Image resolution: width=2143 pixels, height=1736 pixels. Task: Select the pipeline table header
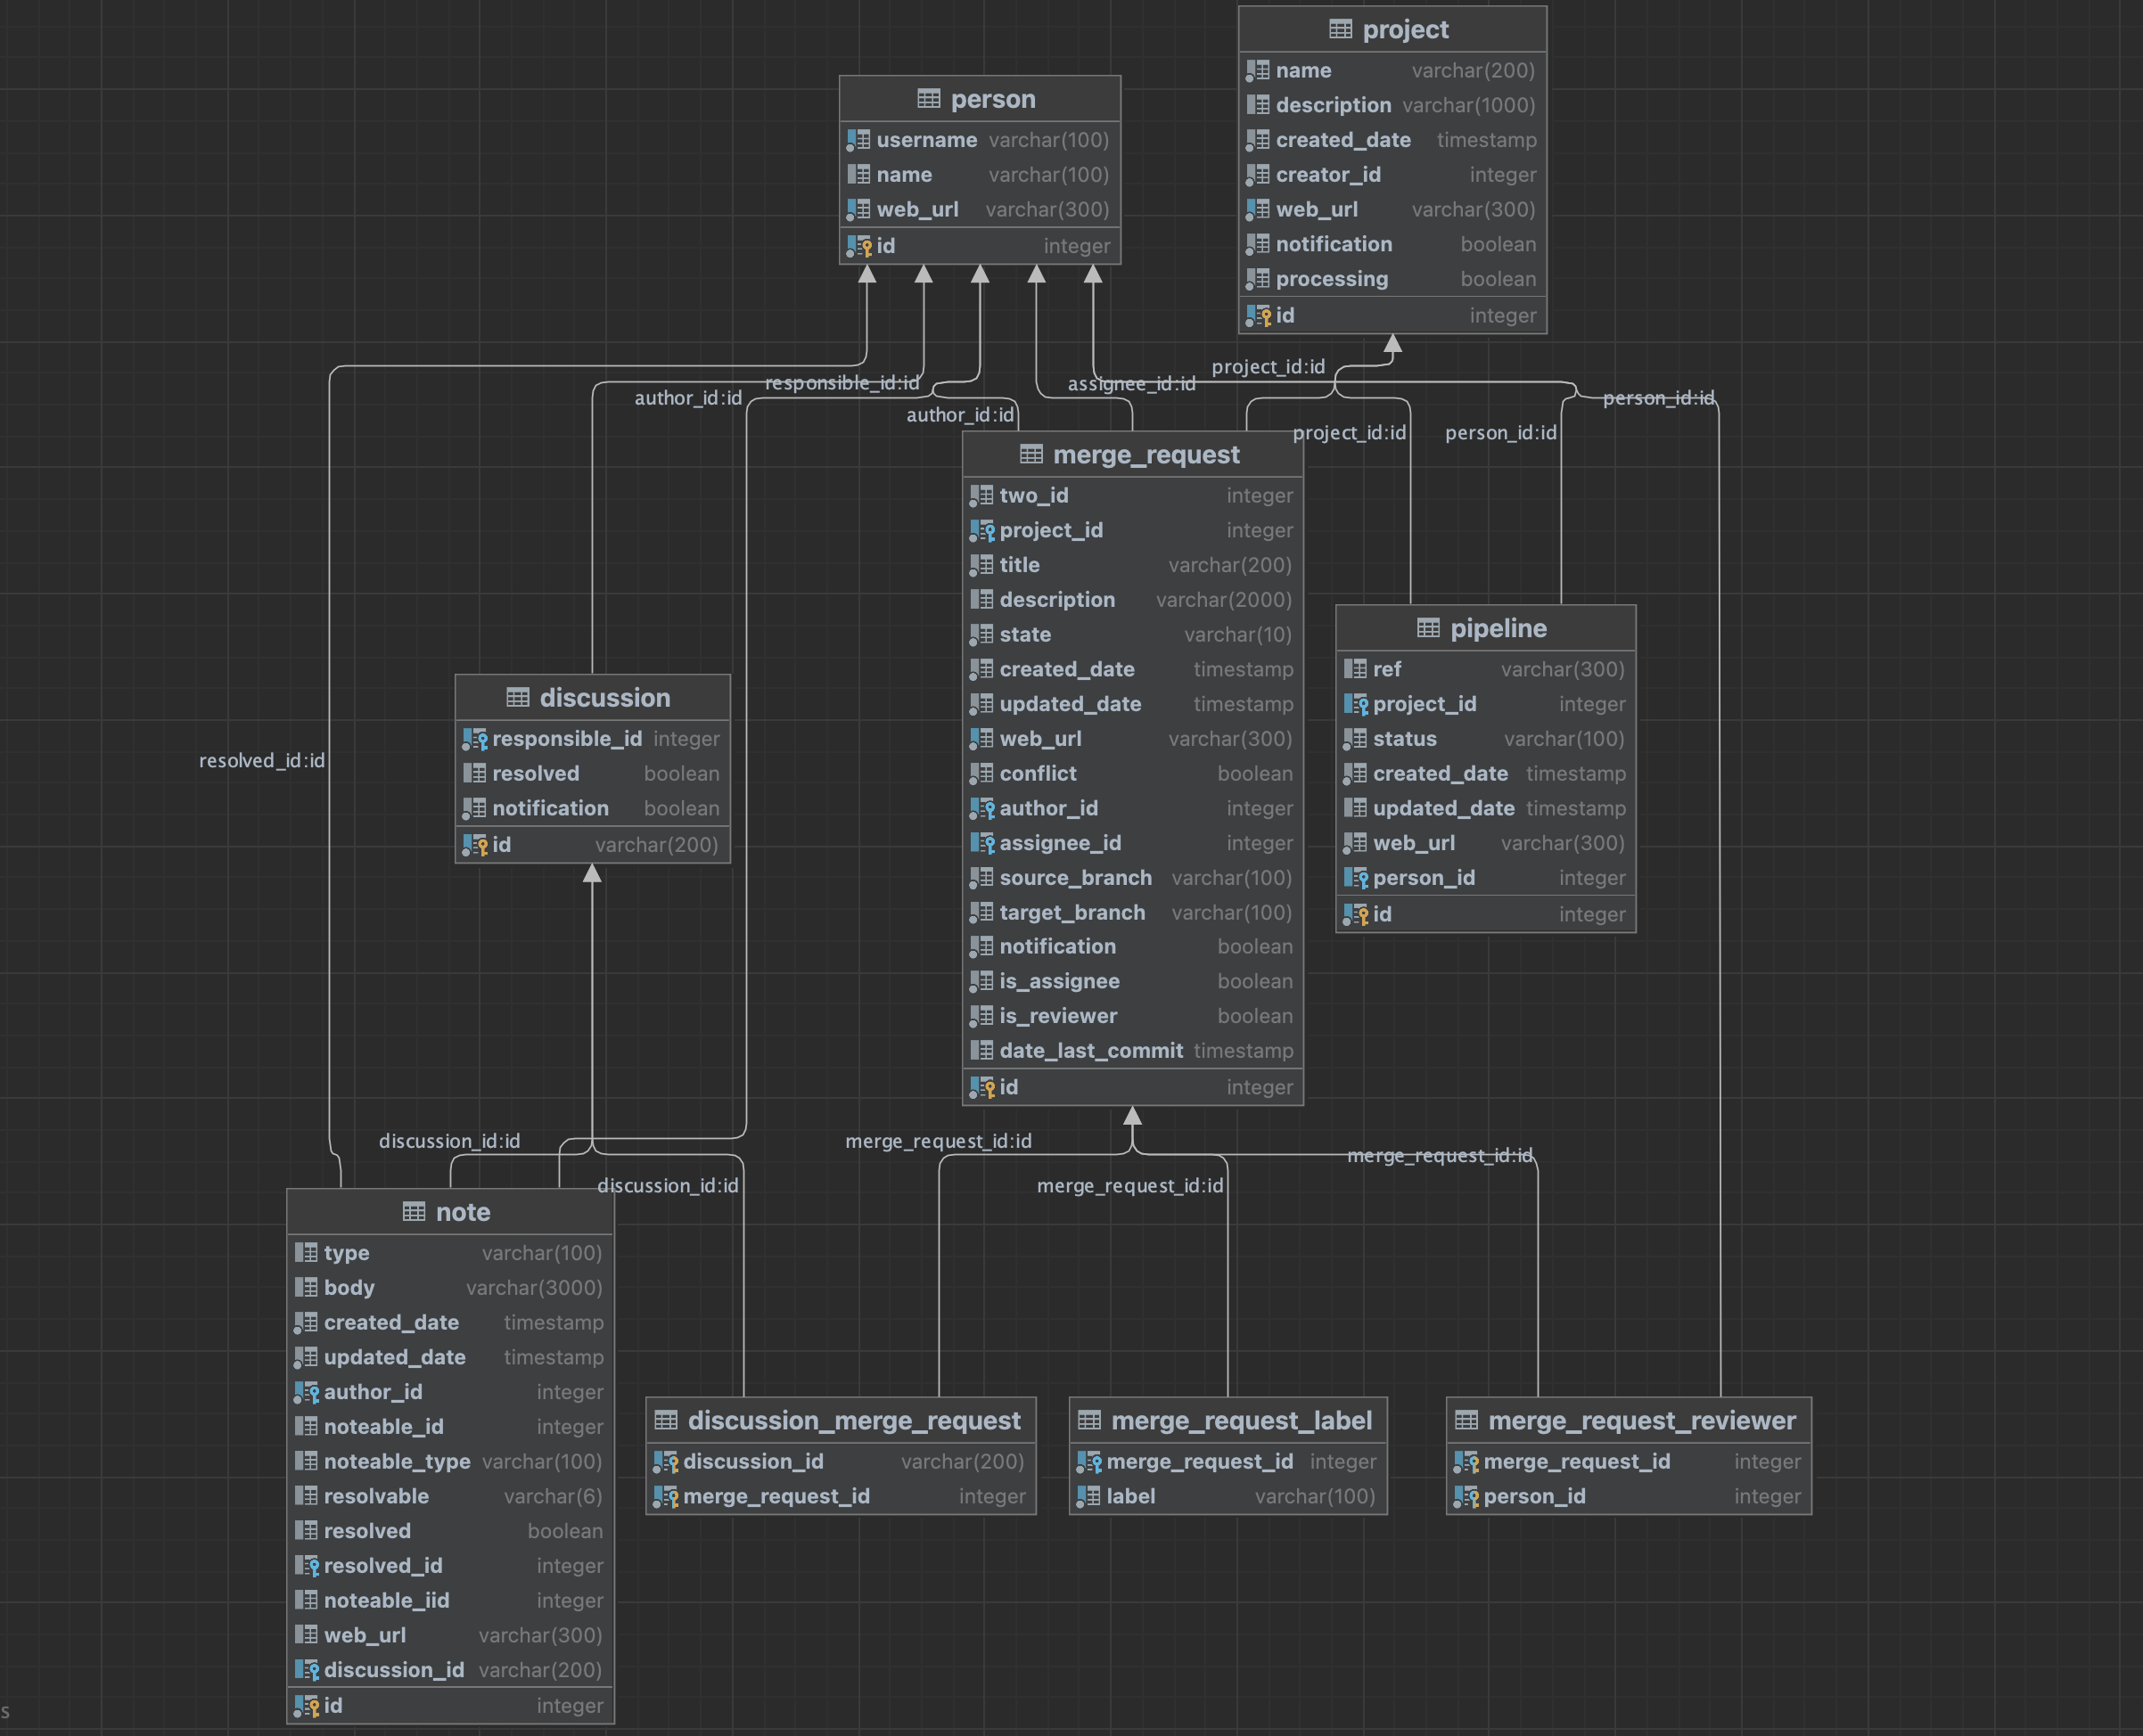[1486, 628]
